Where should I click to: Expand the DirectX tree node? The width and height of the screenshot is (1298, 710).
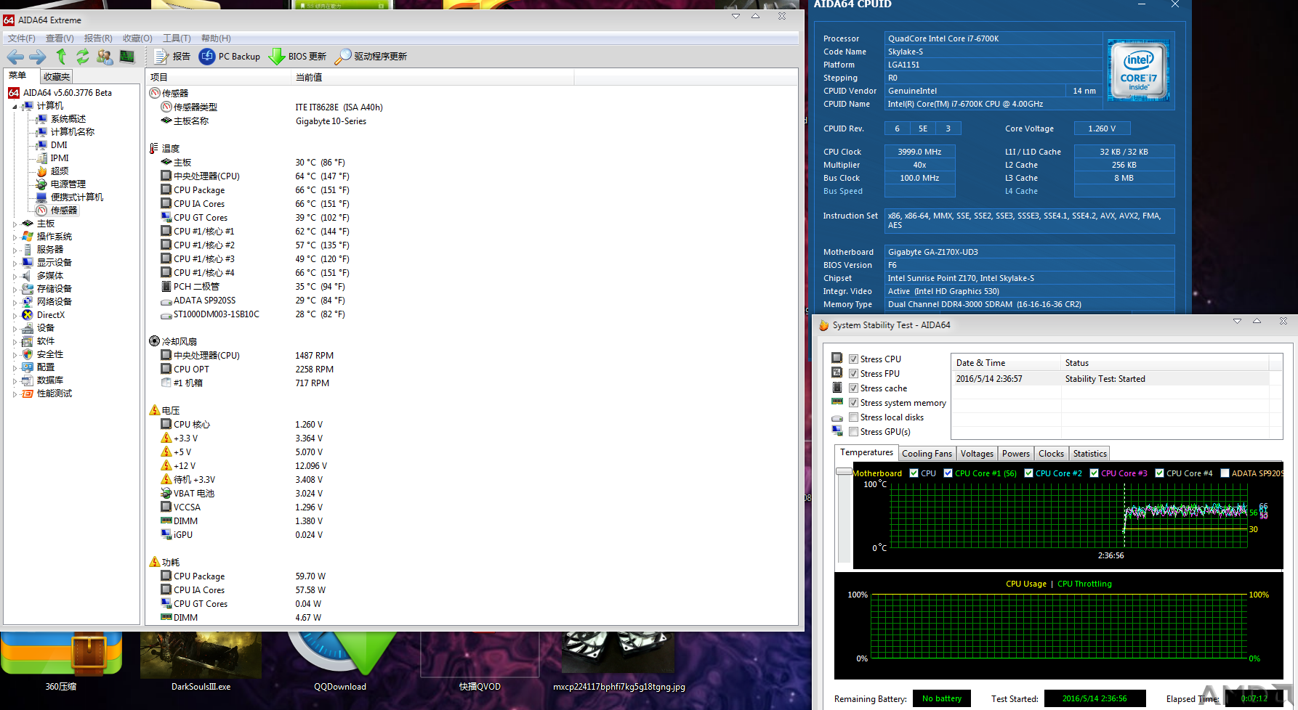tap(15, 316)
